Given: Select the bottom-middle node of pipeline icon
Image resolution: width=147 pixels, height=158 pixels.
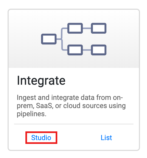Looking at the screenshot, I should click(75, 50).
